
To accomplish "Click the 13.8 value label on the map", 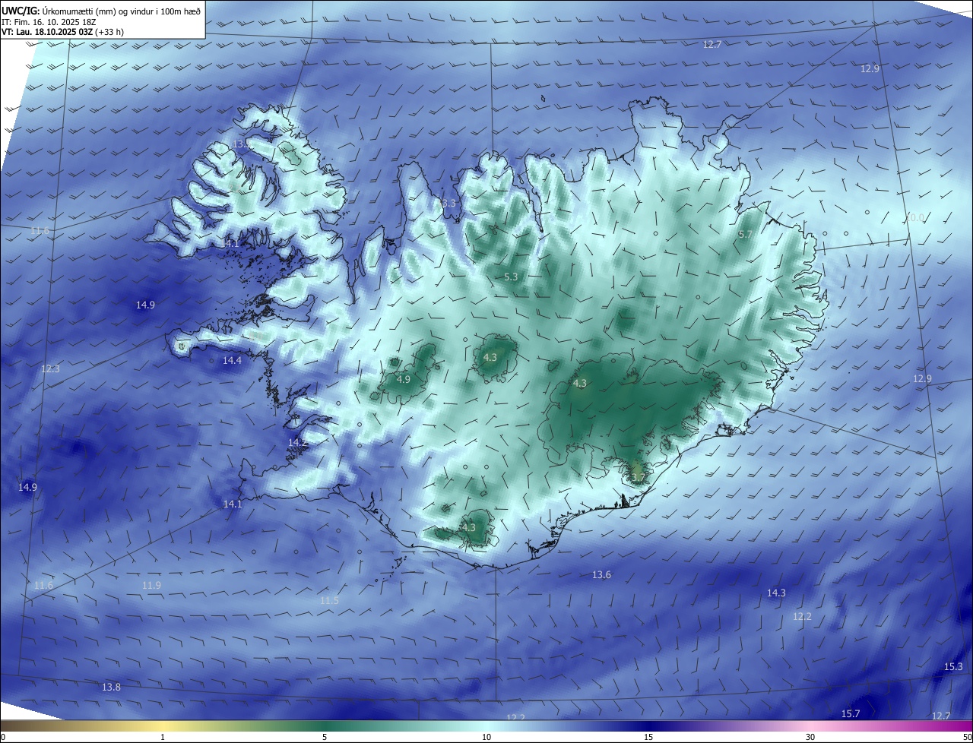I will click(x=111, y=687).
